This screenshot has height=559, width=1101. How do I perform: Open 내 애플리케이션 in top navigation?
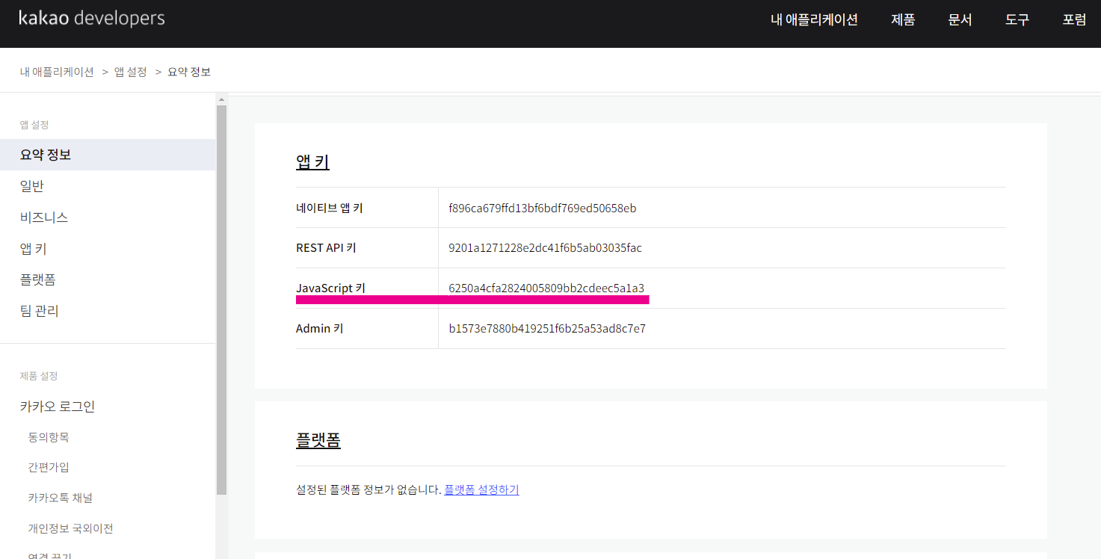pyautogui.click(x=814, y=20)
